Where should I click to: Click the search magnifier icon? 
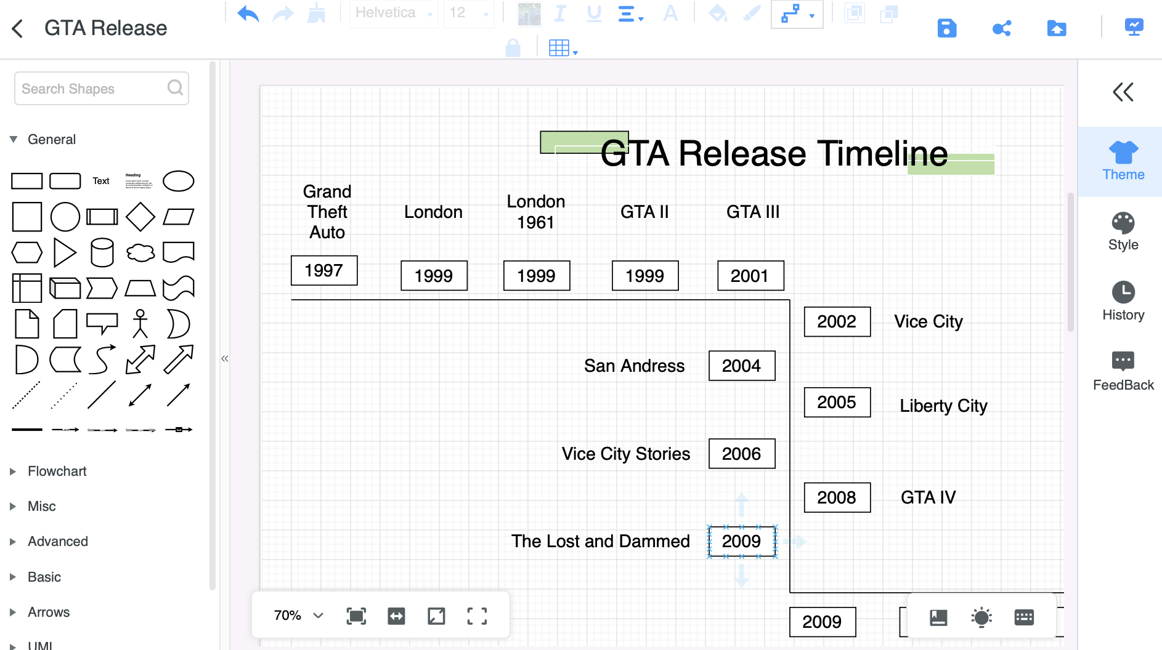(175, 88)
